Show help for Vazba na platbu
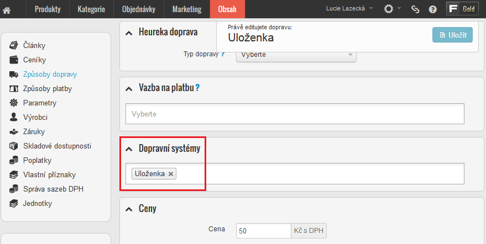 [197, 88]
